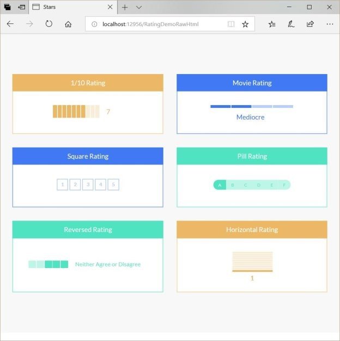This screenshot has width=340, height=341.
Task: Select square rating 5
Action: [x=113, y=185]
